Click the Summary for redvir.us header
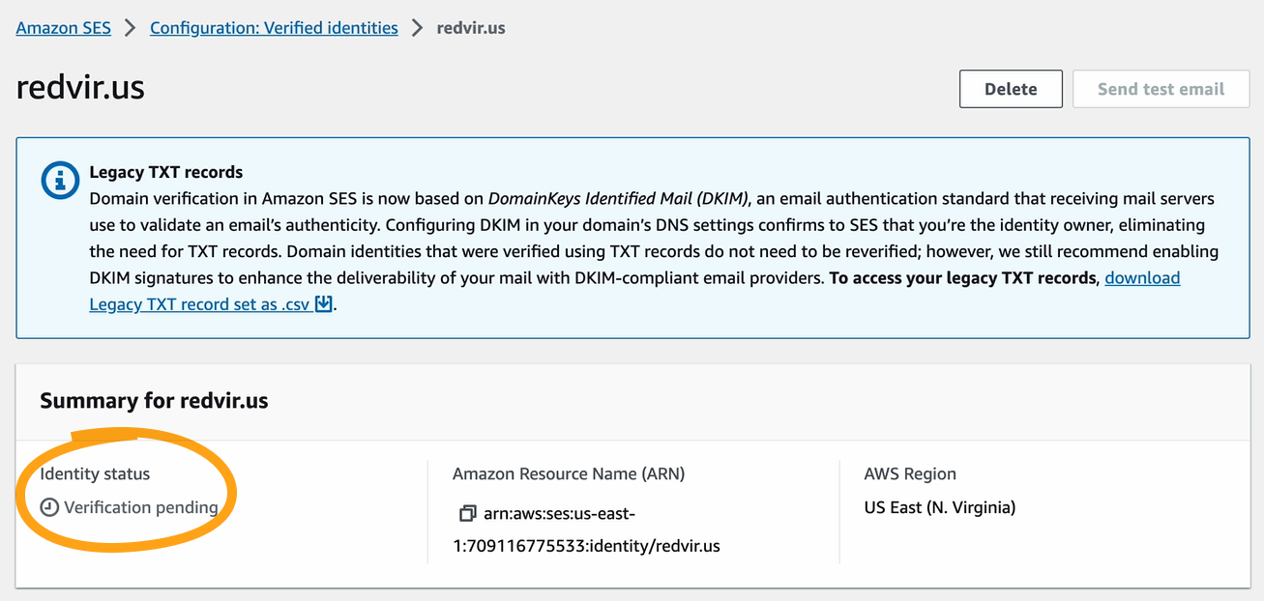Screen dimensions: 1264x601 pos(154,401)
